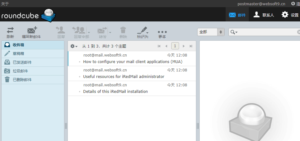Click the roundcube logo
Screen dimensions: 300x141
tap(28, 15)
